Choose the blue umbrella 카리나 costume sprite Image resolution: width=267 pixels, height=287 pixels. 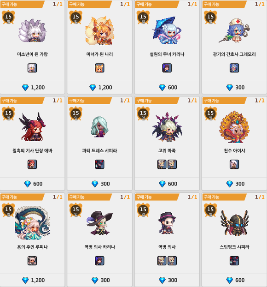pos(167,30)
